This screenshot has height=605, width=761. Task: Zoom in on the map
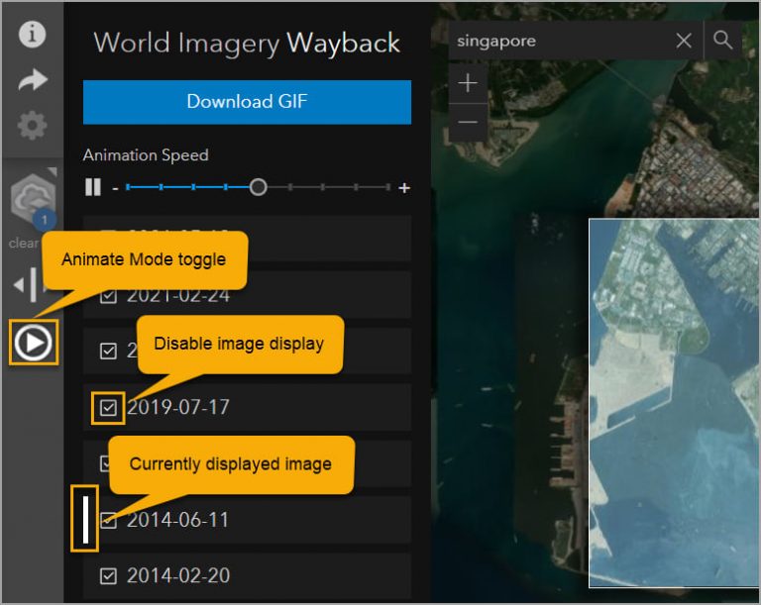[x=468, y=83]
